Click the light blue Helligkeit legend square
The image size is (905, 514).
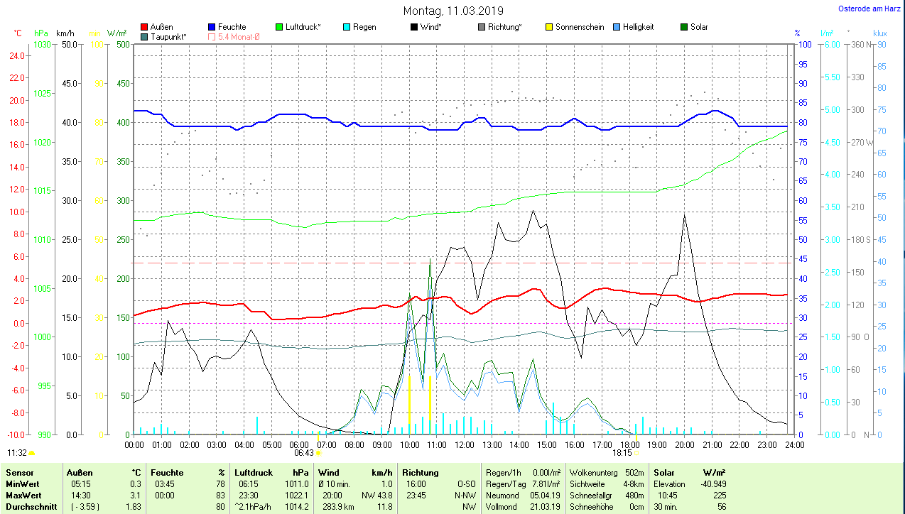[x=617, y=27]
